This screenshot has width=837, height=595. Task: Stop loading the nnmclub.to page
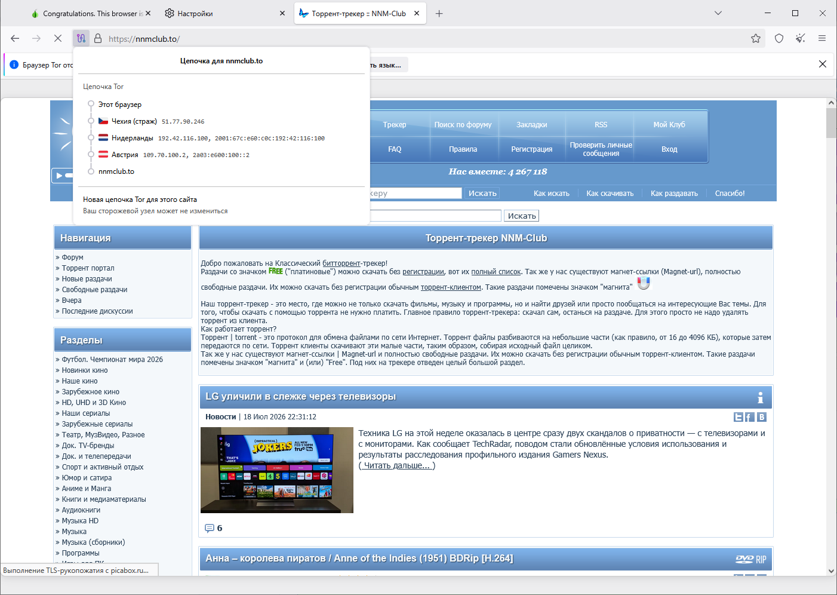click(x=58, y=38)
